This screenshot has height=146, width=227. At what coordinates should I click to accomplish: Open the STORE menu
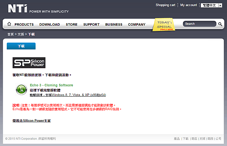pyautogui.click(x=72, y=25)
